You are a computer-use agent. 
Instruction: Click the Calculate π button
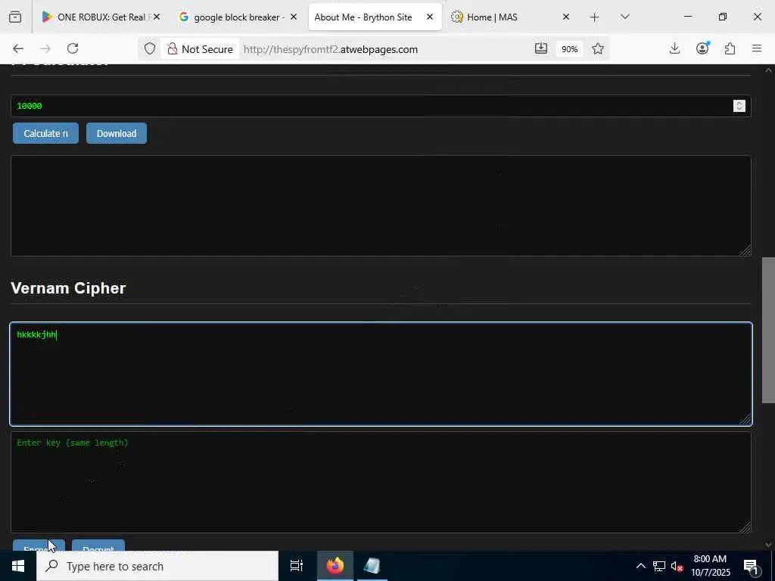pos(45,133)
